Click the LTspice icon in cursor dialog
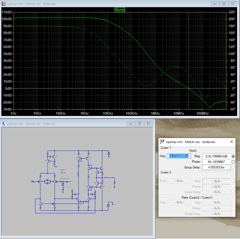240x239 pixels. tap(162, 142)
